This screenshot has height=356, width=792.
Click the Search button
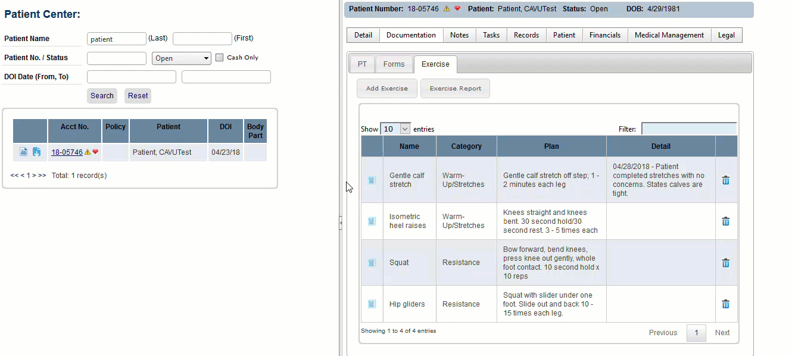(102, 96)
